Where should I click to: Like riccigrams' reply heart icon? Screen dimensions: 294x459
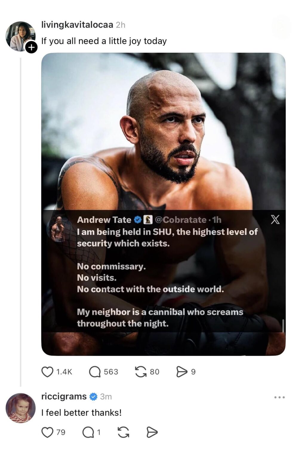pyautogui.click(x=47, y=432)
